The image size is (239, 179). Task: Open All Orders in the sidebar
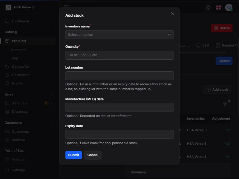(x=20, y=103)
